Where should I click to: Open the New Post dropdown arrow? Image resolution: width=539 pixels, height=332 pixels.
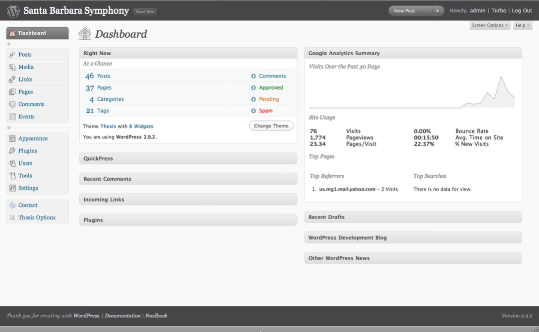(437, 11)
